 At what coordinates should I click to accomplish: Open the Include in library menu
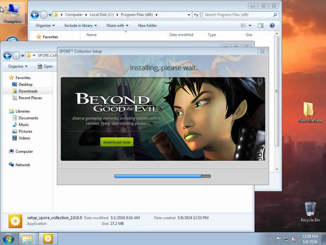point(81,26)
